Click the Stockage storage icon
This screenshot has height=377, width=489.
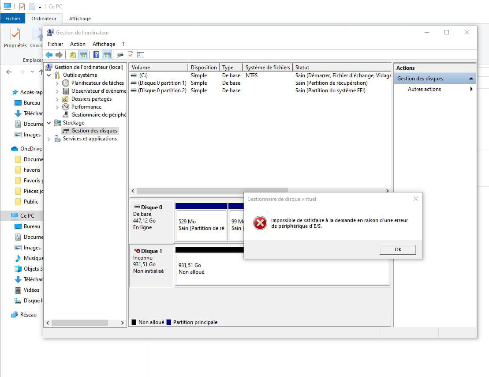tap(57, 123)
